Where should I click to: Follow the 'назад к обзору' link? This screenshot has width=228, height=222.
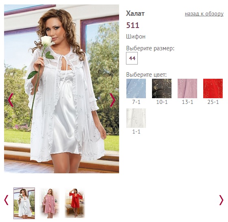point(204,14)
